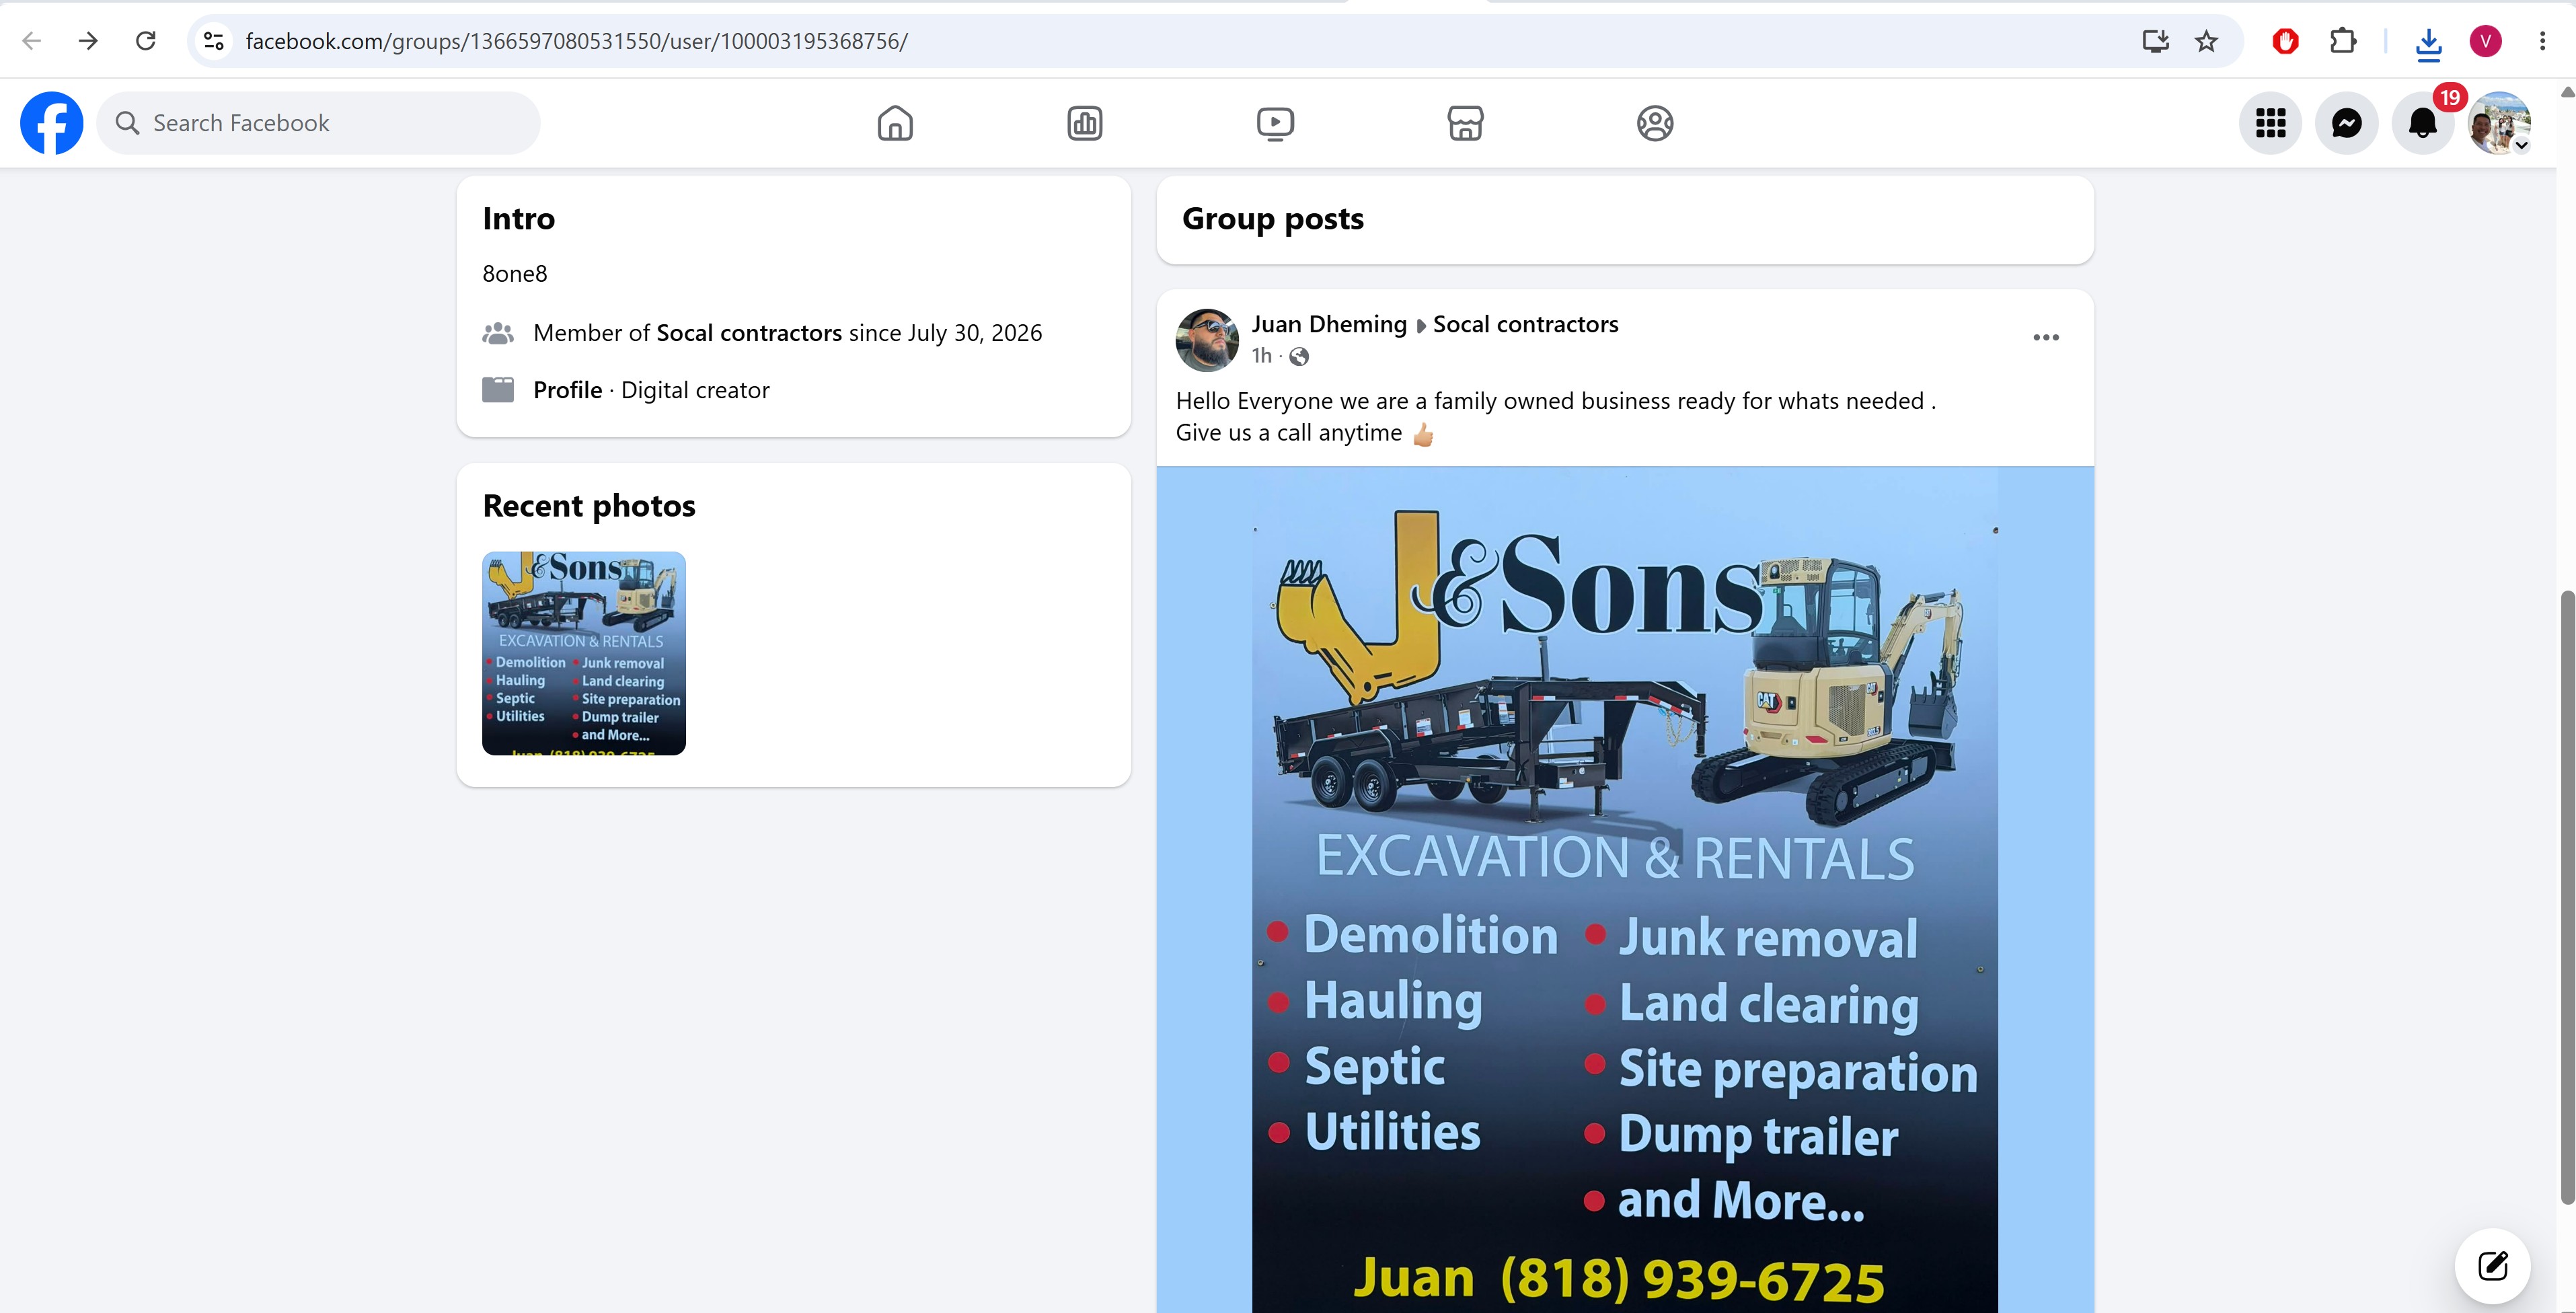The width and height of the screenshot is (2576, 1313).
Task: Focus the Search Facebook field
Action: [x=318, y=123]
